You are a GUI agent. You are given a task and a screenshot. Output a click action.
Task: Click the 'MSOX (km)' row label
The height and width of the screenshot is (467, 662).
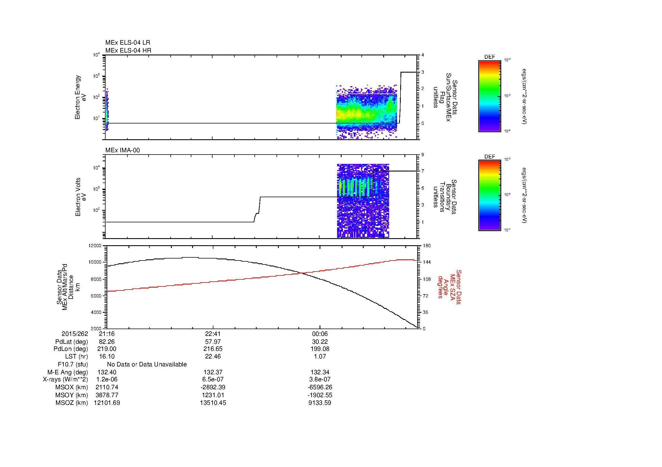pos(71,387)
